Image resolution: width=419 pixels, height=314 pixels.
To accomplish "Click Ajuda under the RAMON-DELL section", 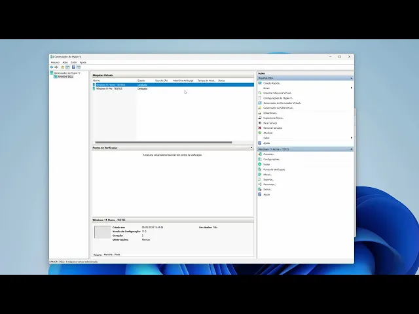I will coord(266,143).
